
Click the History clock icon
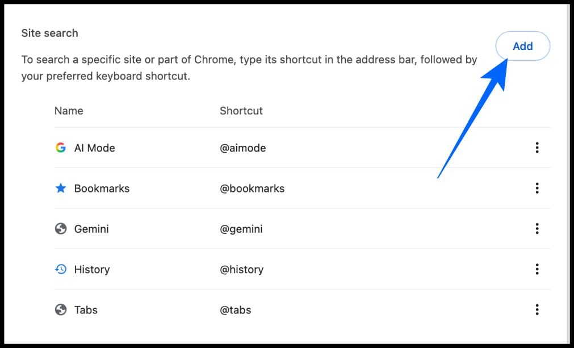click(61, 269)
